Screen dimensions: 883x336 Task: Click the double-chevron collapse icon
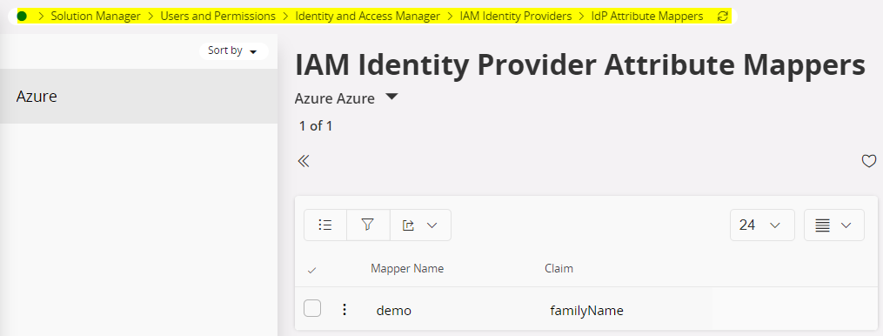pos(304,161)
